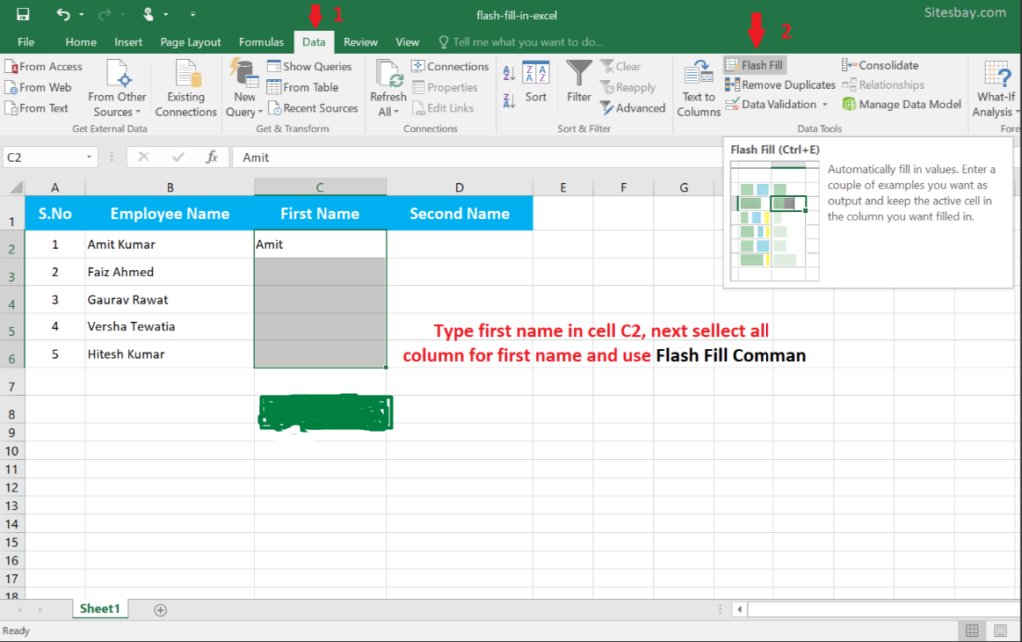Click Consolidate

[x=880, y=65]
